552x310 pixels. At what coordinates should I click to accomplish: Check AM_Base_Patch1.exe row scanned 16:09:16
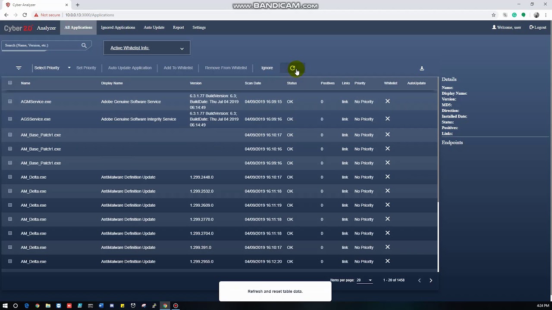(x=10, y=163)
